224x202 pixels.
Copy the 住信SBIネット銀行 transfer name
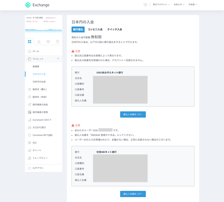(x=133, y=194)
